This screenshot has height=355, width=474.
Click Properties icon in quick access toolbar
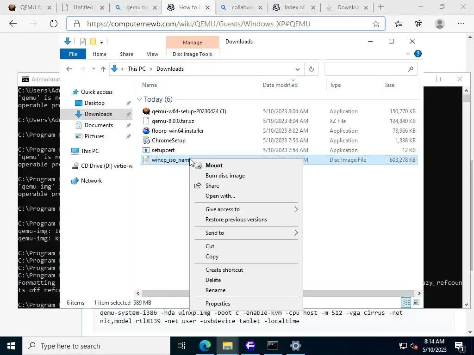click(82, 42)
